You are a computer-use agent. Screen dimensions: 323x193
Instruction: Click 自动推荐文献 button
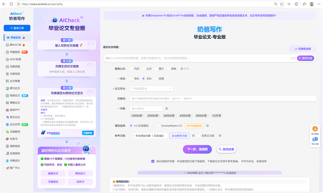point(179,135)
